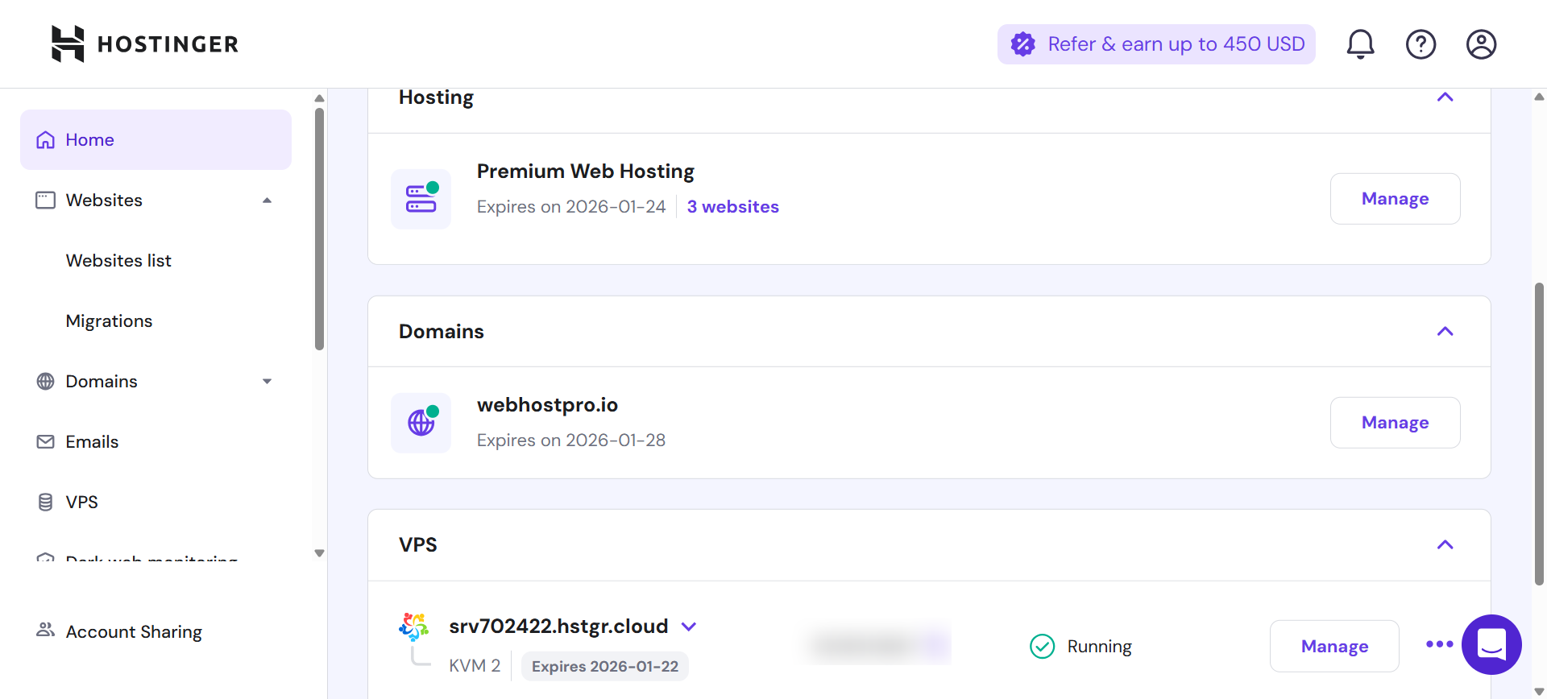
Task: Open the 3 websites link
Action: [x=732, y=206]
